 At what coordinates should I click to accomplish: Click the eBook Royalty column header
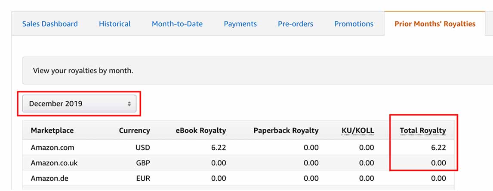(200, 130)
